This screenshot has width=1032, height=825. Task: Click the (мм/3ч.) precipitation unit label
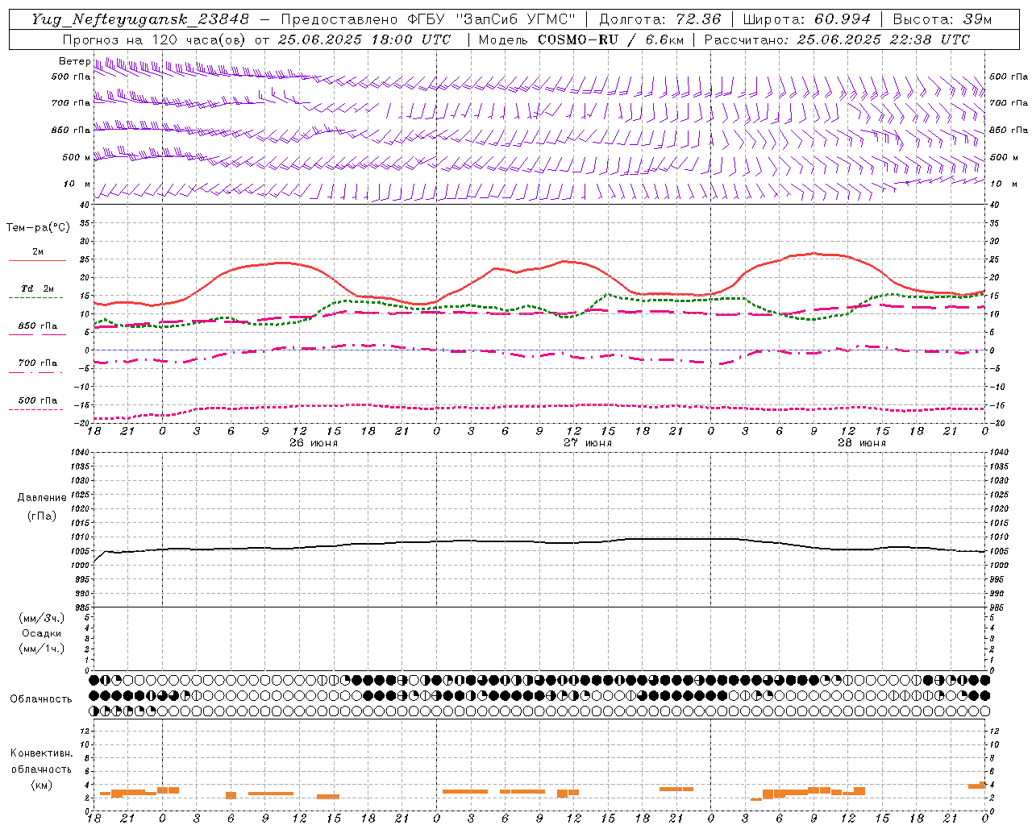41,618
